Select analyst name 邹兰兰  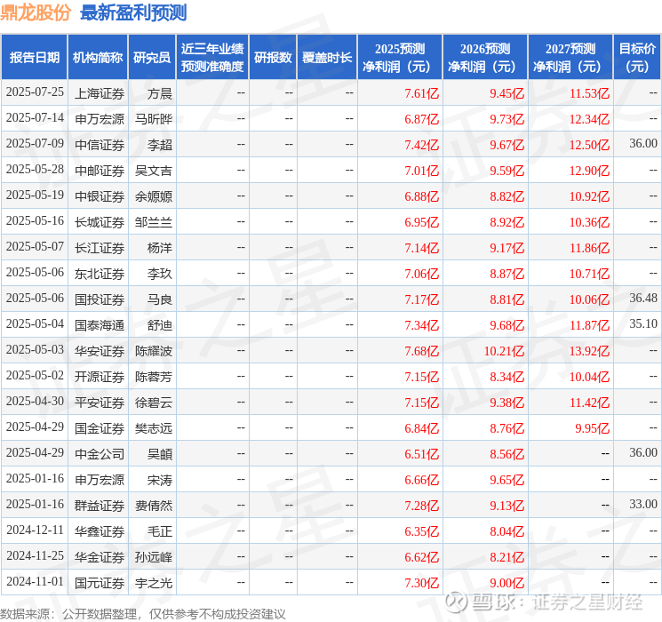tap(154, 222)
